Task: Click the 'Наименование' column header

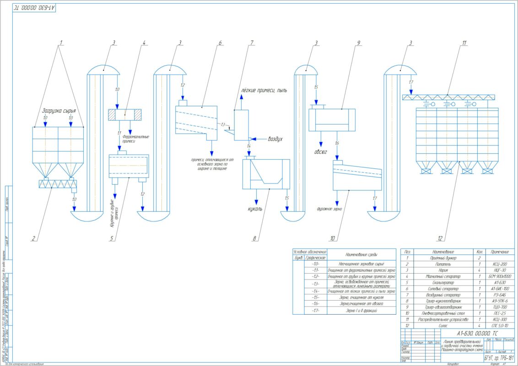Action: pyautogui.click(x=443, y=252)
